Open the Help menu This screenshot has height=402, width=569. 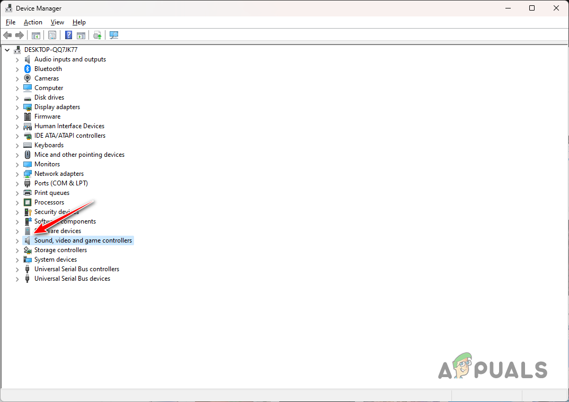[79, 22]
